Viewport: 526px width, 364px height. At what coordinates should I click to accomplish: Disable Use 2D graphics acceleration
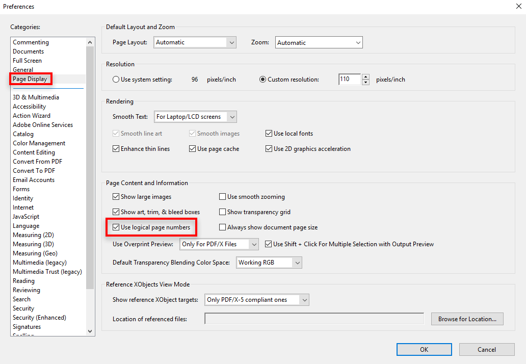[x=269, y=148]
